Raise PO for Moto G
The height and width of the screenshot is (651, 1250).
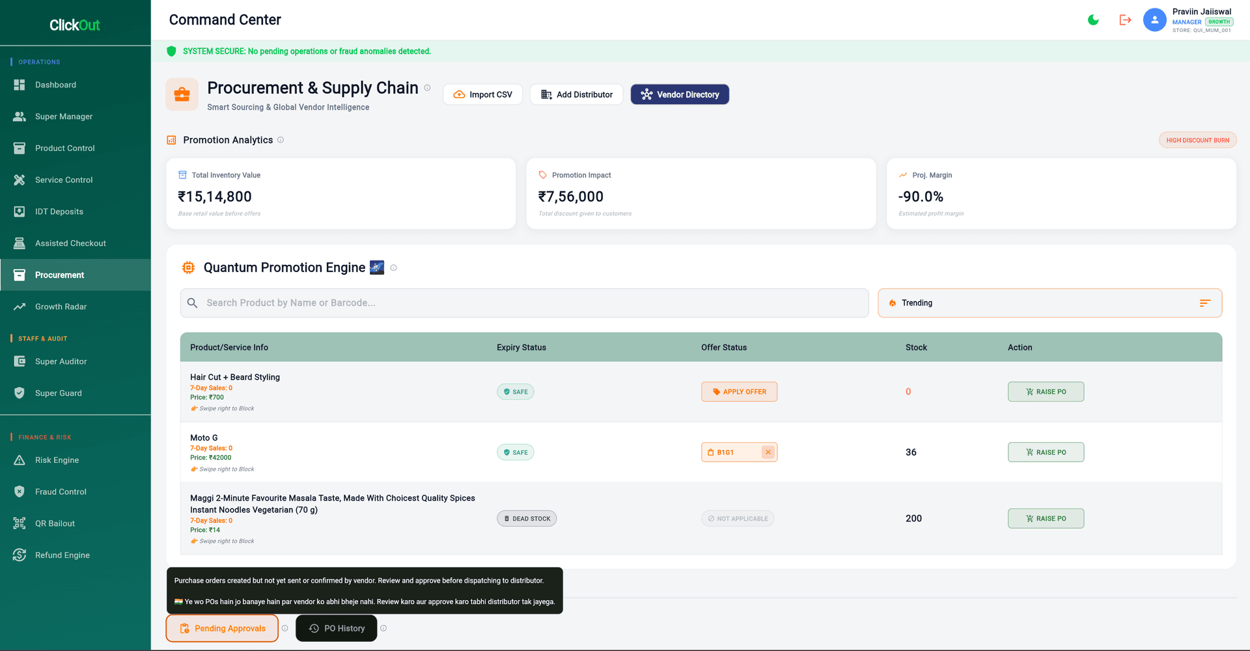point(1046,452)
